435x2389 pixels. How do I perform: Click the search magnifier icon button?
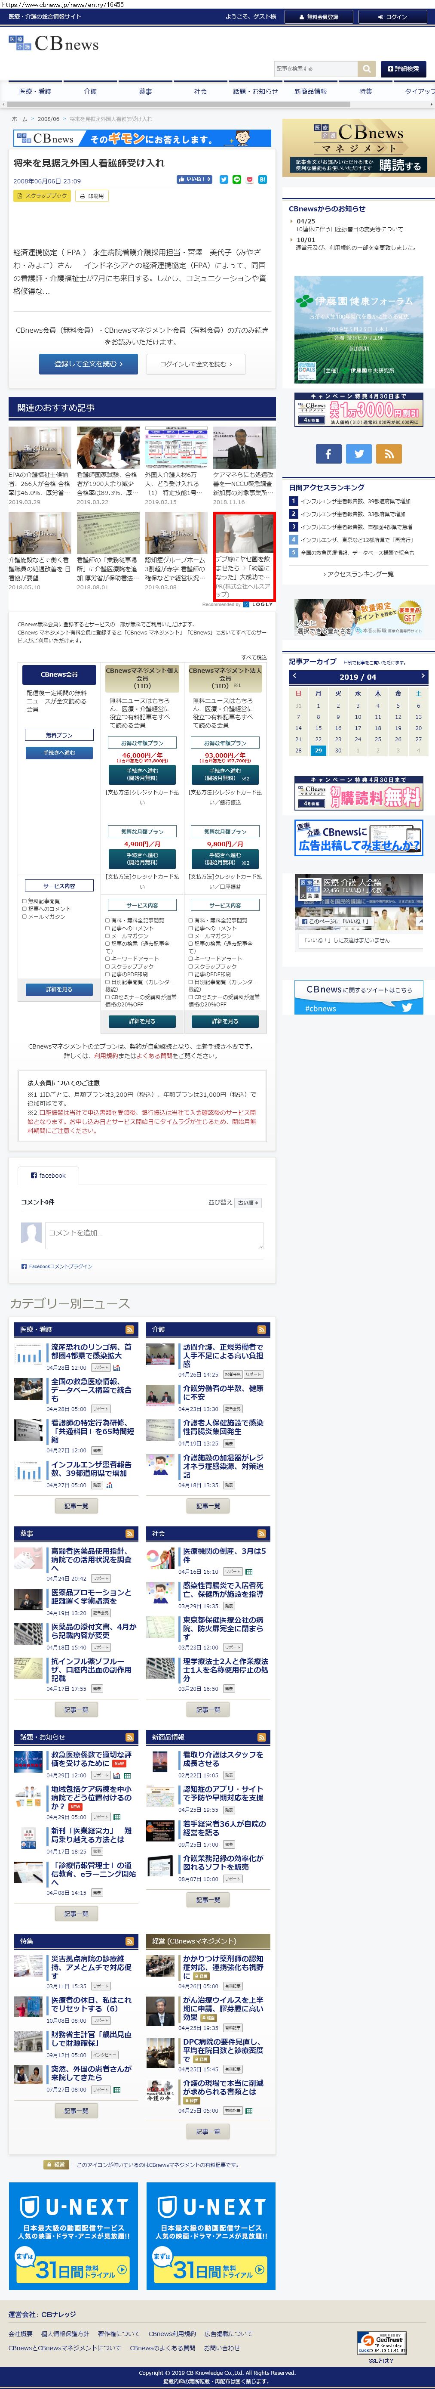pyautogui.click(x=367, y=68)
